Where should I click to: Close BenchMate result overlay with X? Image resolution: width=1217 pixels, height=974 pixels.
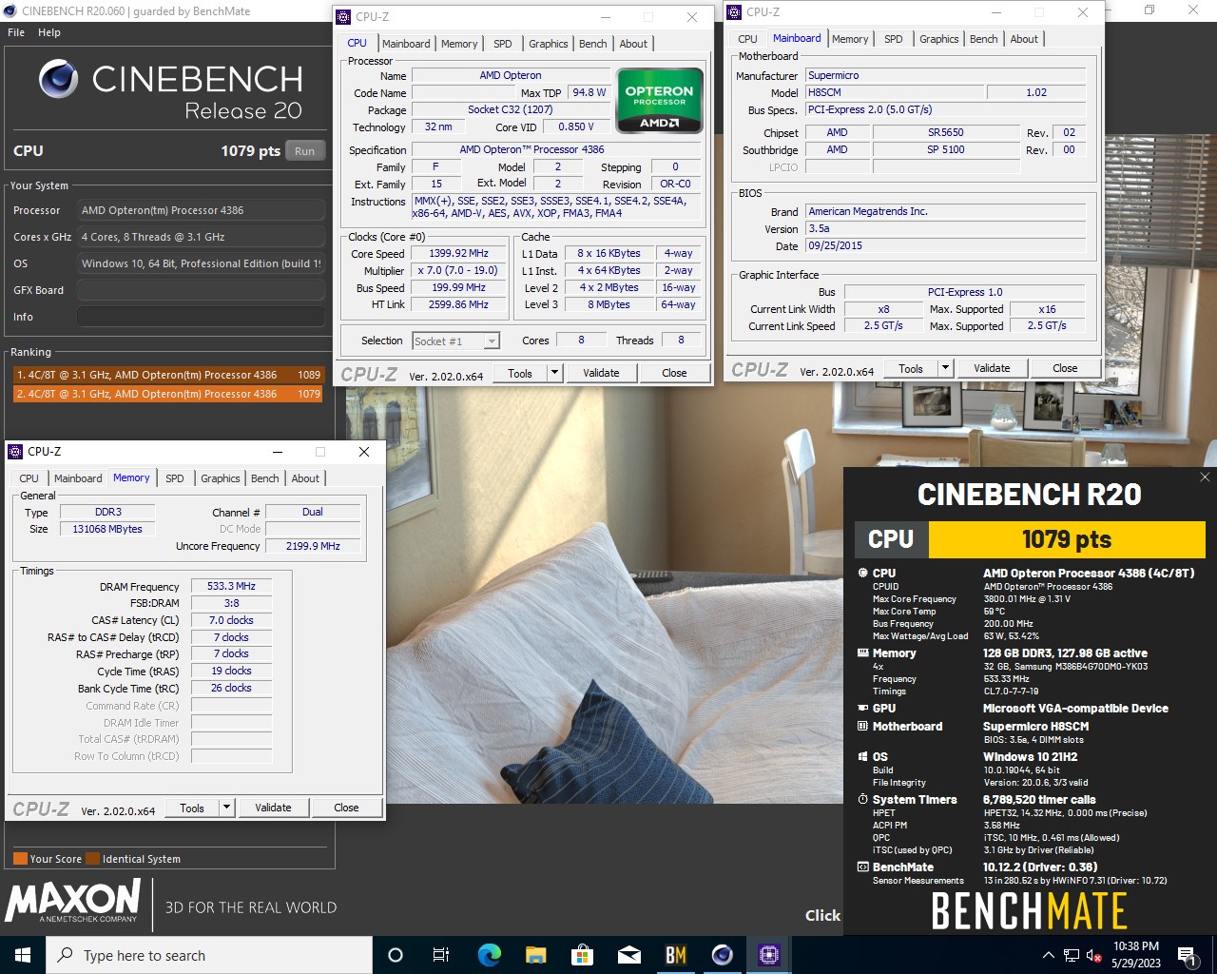1205,477
